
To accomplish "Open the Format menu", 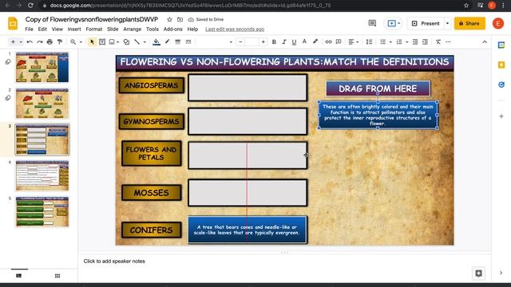I will pyautogui.click(x=94, y=29).
